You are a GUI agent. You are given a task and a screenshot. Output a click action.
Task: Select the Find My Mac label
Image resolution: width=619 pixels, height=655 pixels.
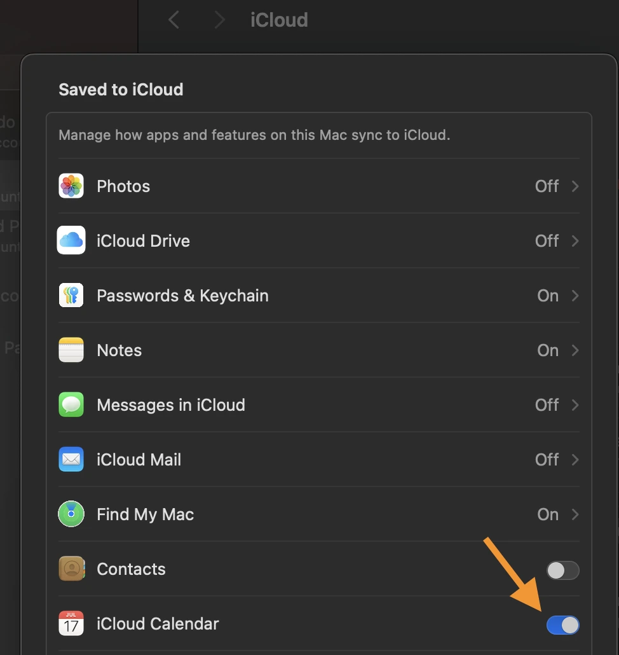tap(146, 514)
